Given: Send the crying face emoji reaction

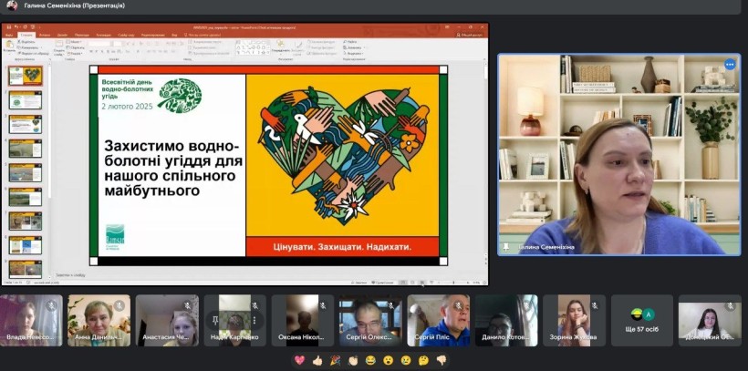Looking at the screenshot, I should (406, 360).
